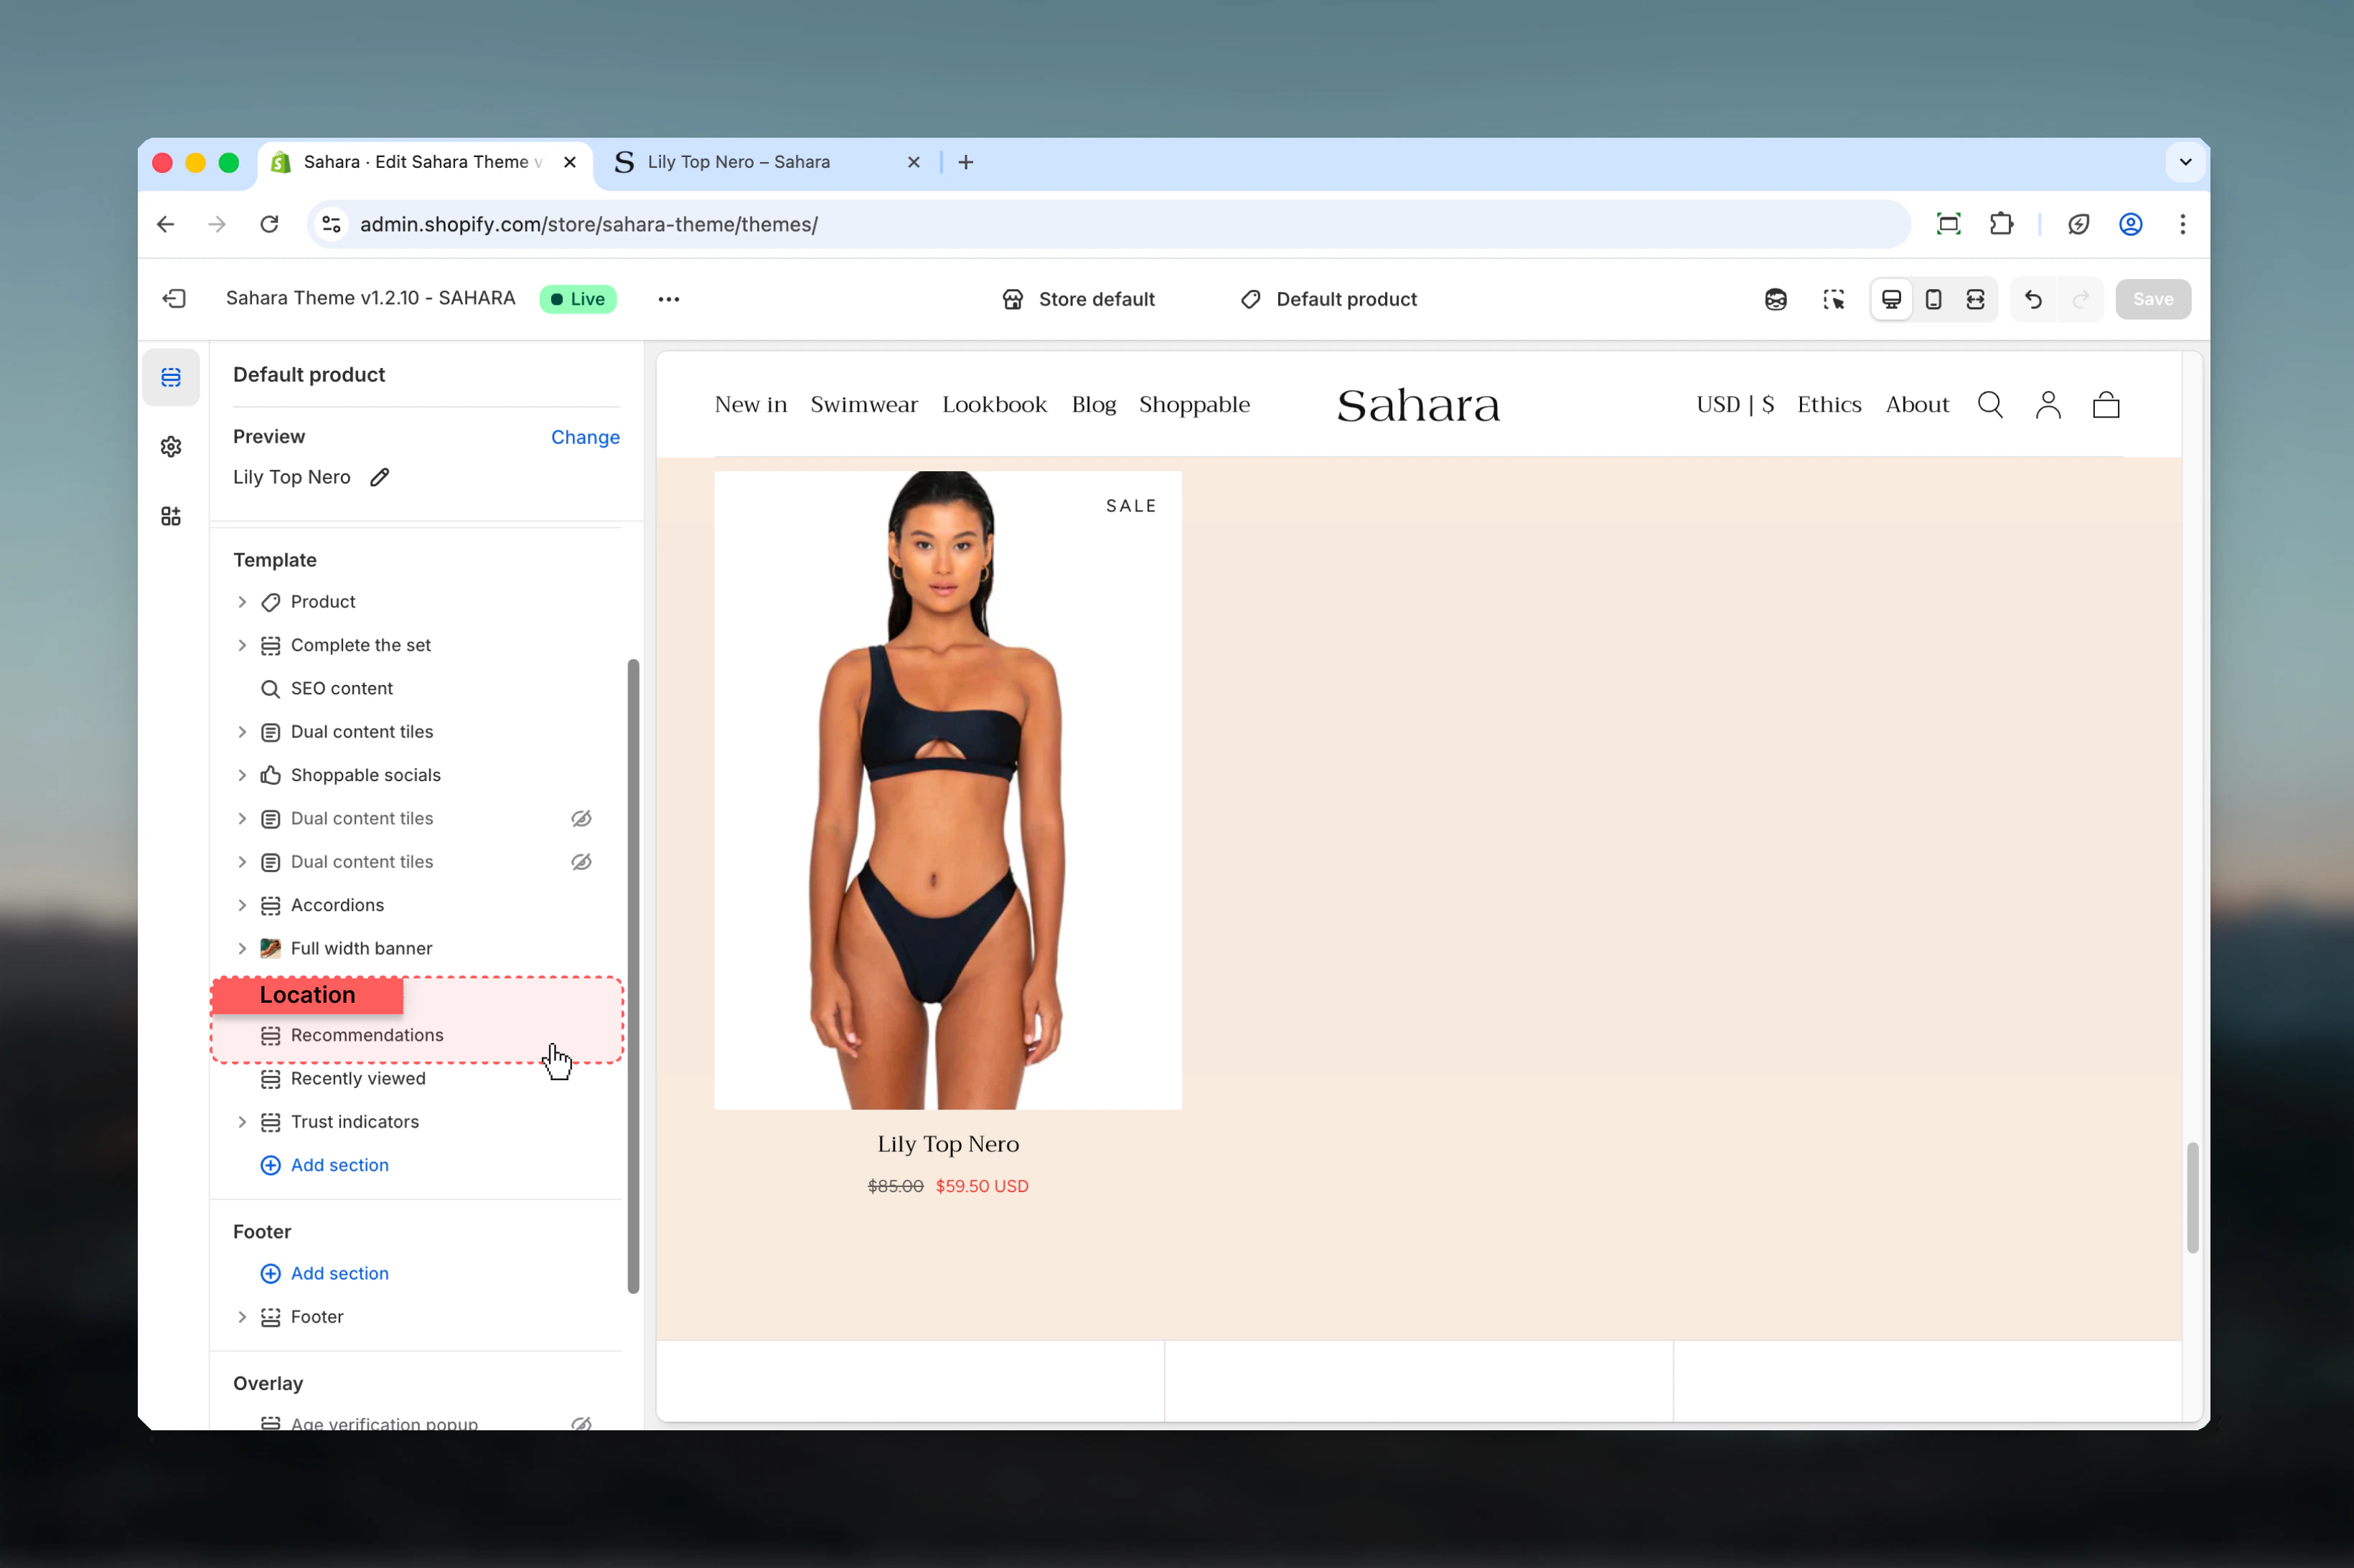Image resolution: width=2354 pixels, height=1568 pixels.
Task: Click the sidebar section list scrollbar
Action: pos(633,976)
